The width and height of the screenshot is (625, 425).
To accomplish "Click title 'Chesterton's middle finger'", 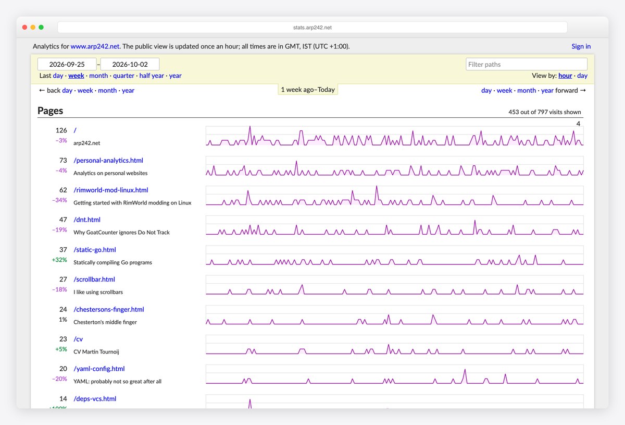I will 105,322.
